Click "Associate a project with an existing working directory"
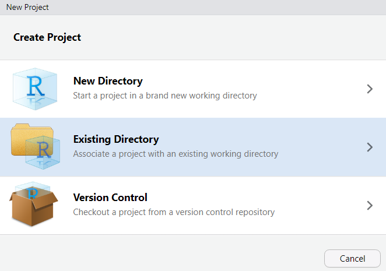386x271 pixels. [176, 154]
